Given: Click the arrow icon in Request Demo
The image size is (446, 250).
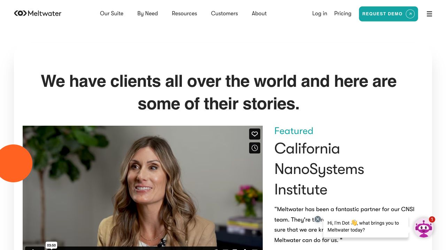Looking at the screenshot, I should pyautogui.click(x=410, y=14).
